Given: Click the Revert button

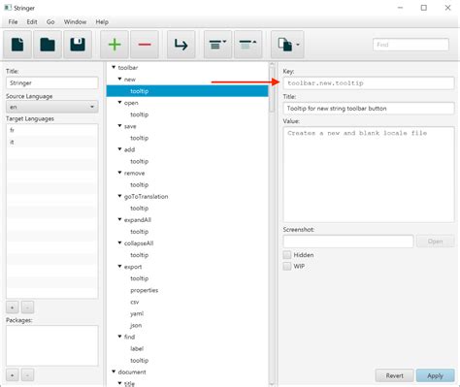Looking at the screenshot, I should point(394,375).
